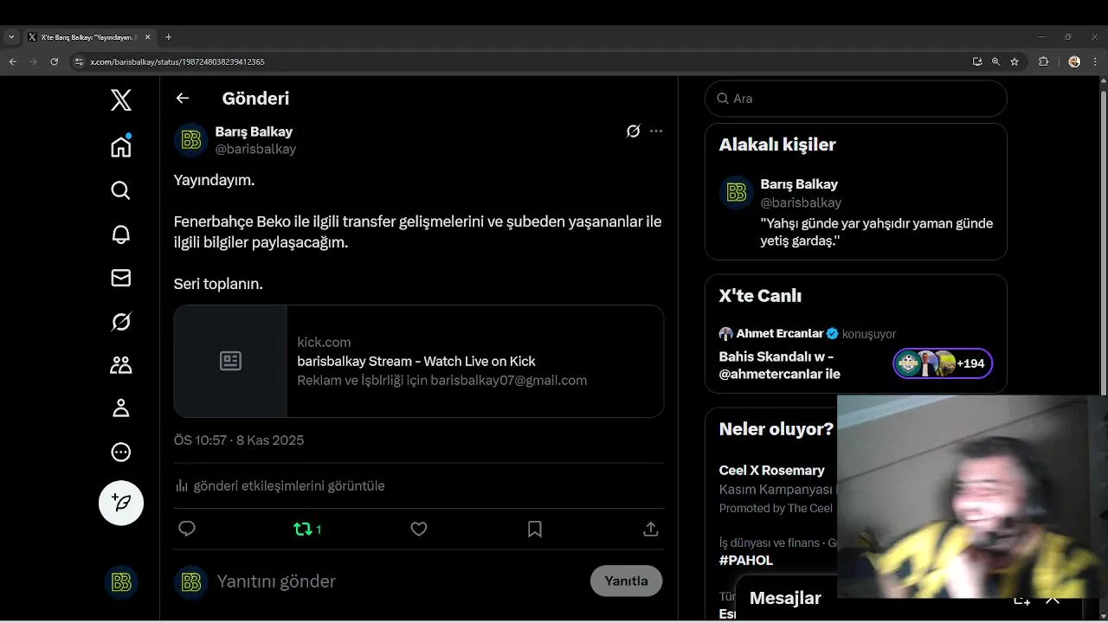The height and width of the screenshot is (623, 1108).
Task: Open @barisbalkay handle under post author
Action: (x=255, y=149)
